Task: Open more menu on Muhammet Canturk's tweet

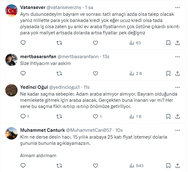Action: click(177, 130)
